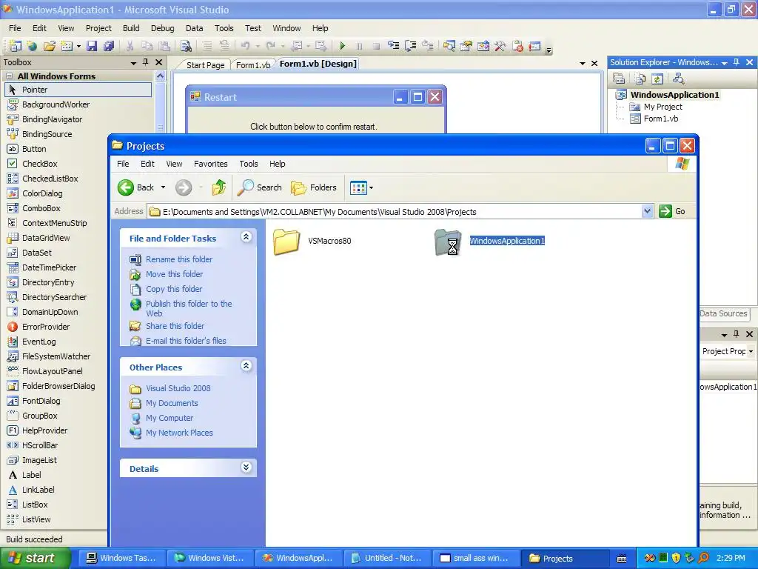The image size is (758, 569).
Task: Toggle auto-hide pin on Solution Explorer
Action: (737, 62)
